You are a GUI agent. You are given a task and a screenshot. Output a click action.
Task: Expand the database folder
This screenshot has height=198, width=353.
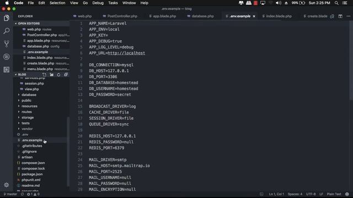pos(29,95)
